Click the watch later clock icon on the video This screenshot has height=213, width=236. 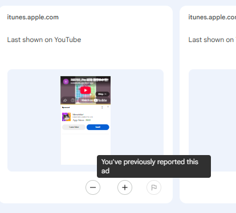pyautogui.click(x=72, y=100)
